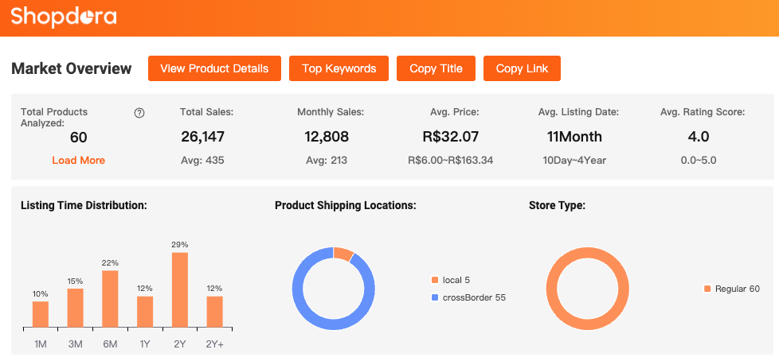This screenshot has width=779, height=361.
Task: Click the 1Y listing time bar
Action: tap(145, 312)
